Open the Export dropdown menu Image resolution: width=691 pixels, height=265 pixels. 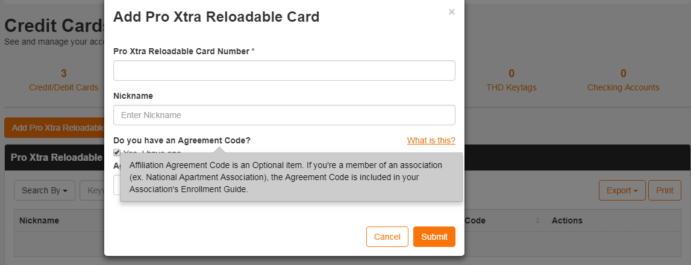[x=622, y=190]
